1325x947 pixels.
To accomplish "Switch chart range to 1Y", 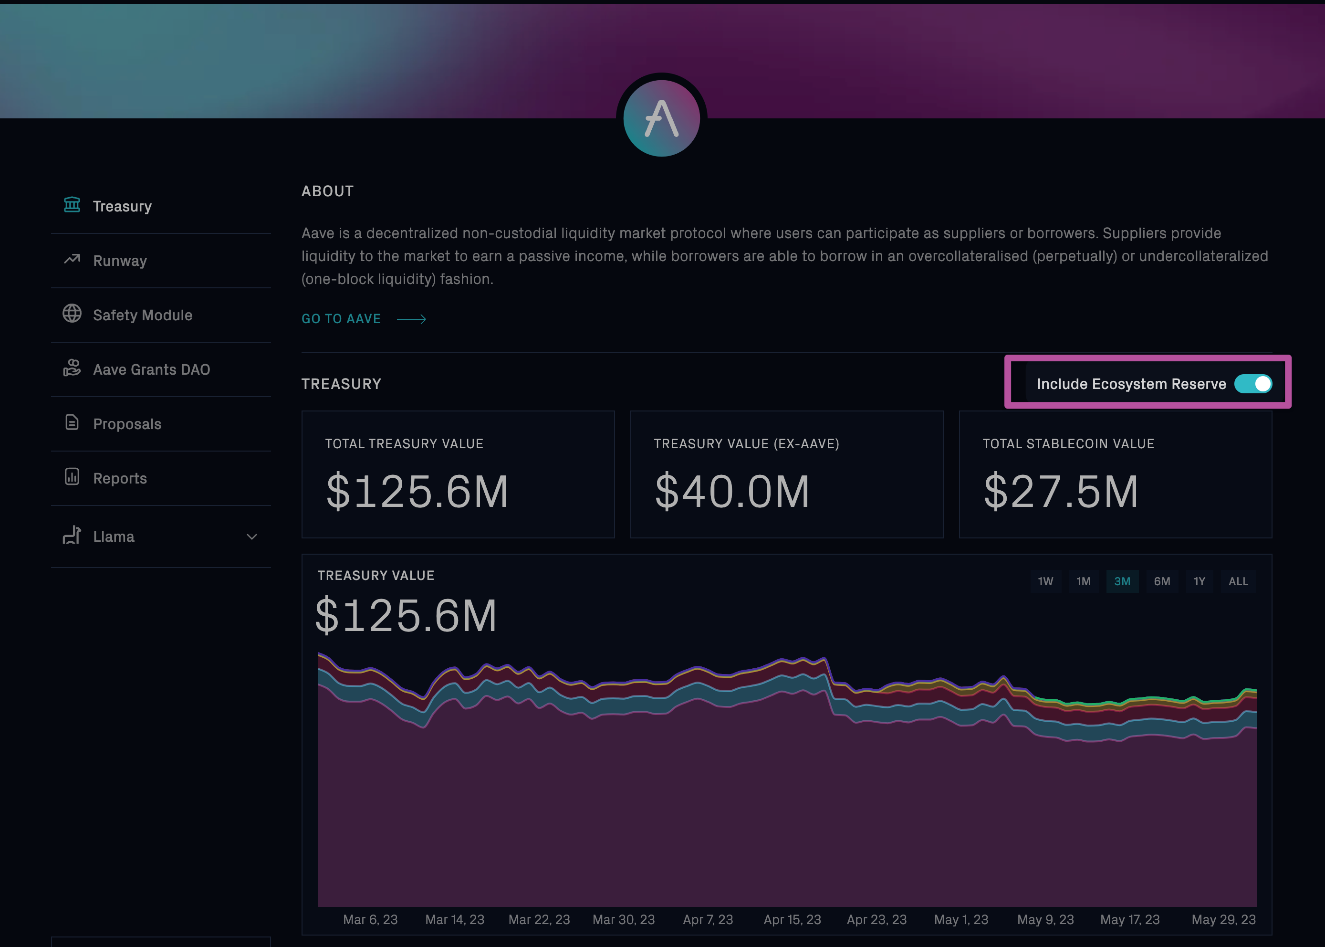I will 1199,581.
